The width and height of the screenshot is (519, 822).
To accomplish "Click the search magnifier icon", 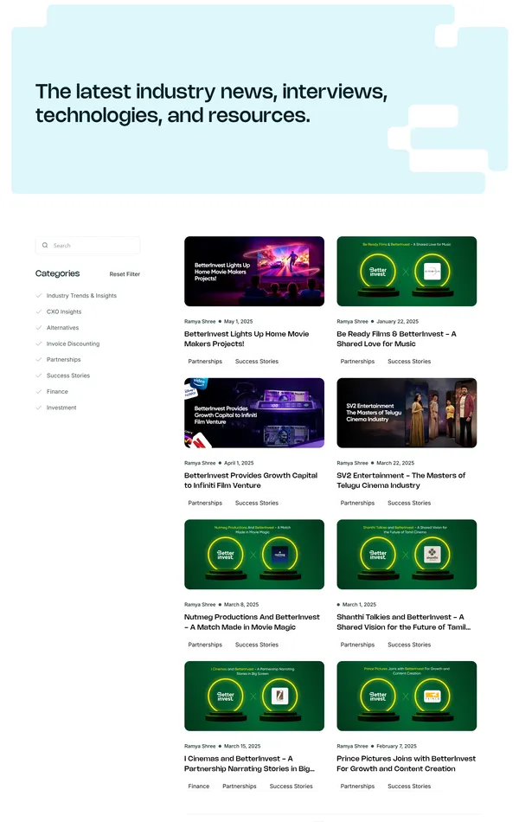I will pos(45,246).
